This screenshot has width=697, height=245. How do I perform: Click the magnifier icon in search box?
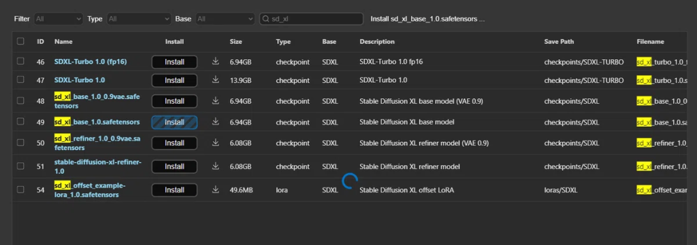(x=266, y=19)
